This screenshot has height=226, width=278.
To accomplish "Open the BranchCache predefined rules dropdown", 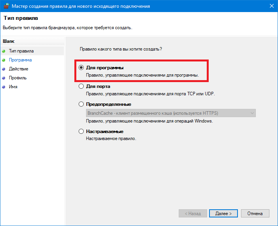I will [171, 113].
